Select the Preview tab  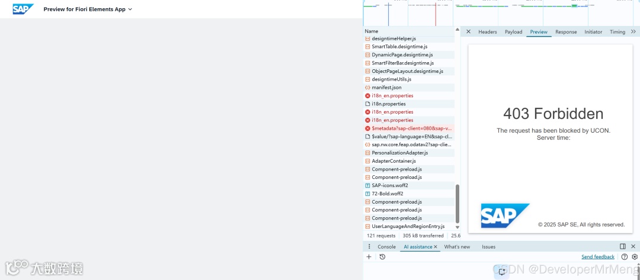(x=539, y=32)
